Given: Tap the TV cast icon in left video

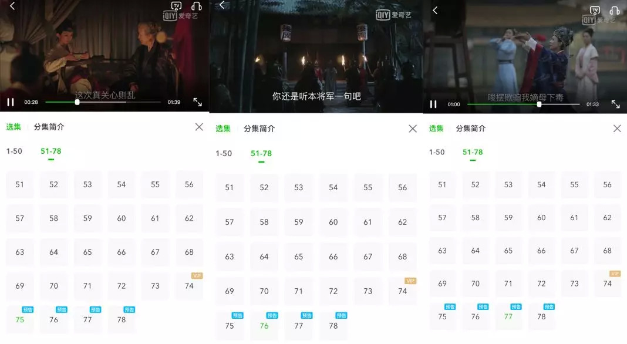Looking at the screenshot, I should [176, 6].
